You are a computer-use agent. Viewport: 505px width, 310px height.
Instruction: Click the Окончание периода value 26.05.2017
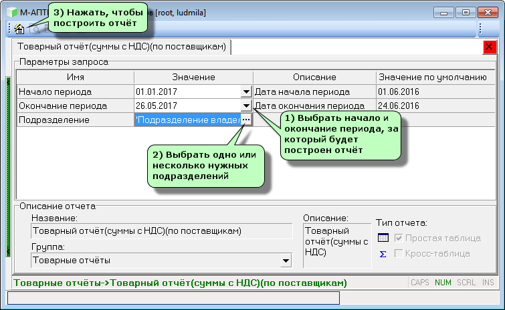188,106
